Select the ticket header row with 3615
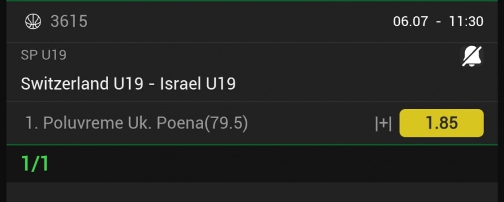Screen dimensions: 504x202 point(252,22)
